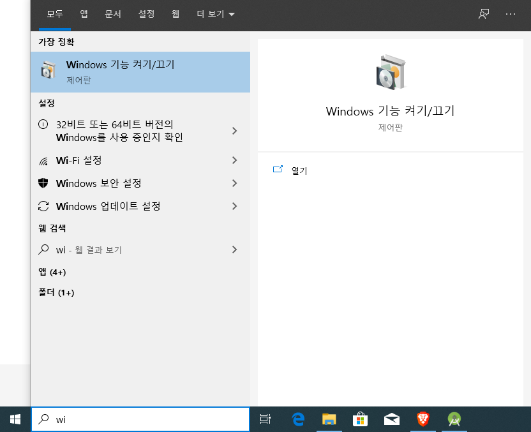Click the magnifier icon beside wi web result
The image size is (531, 432).
pos(43,249)
